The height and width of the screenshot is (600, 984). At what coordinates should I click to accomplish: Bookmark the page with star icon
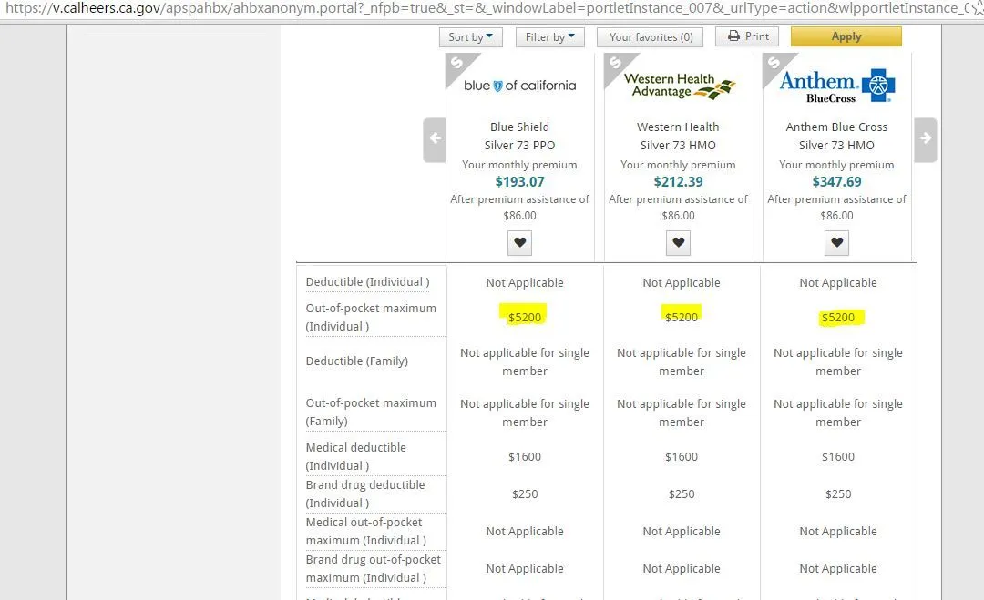(978, 8)
